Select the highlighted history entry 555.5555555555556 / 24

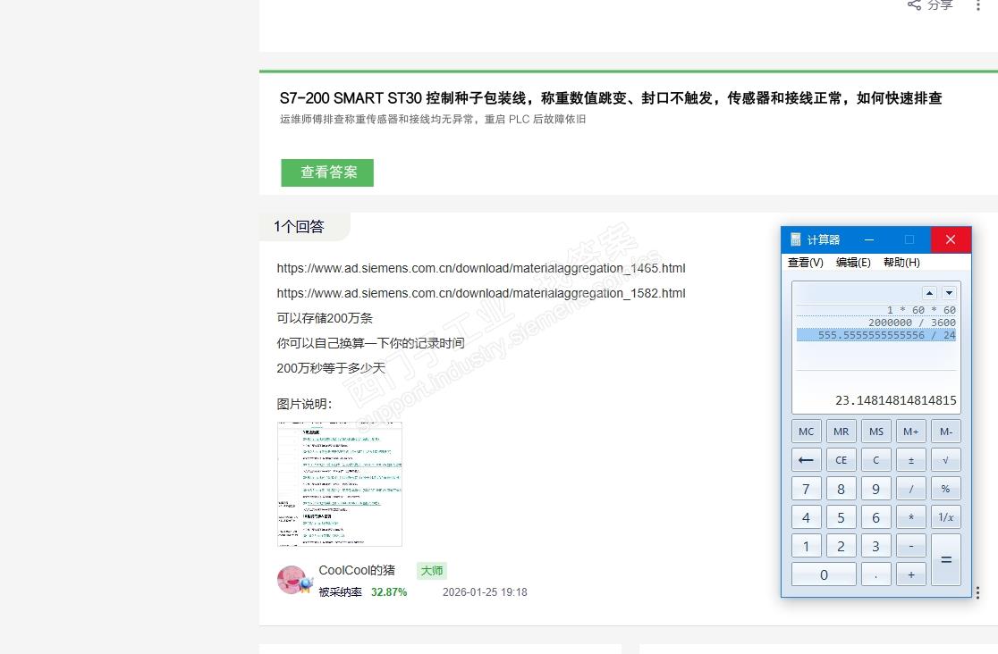tap(875, 335)
